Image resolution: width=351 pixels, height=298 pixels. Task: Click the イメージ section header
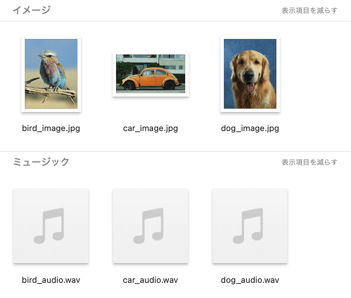point(31,10)
